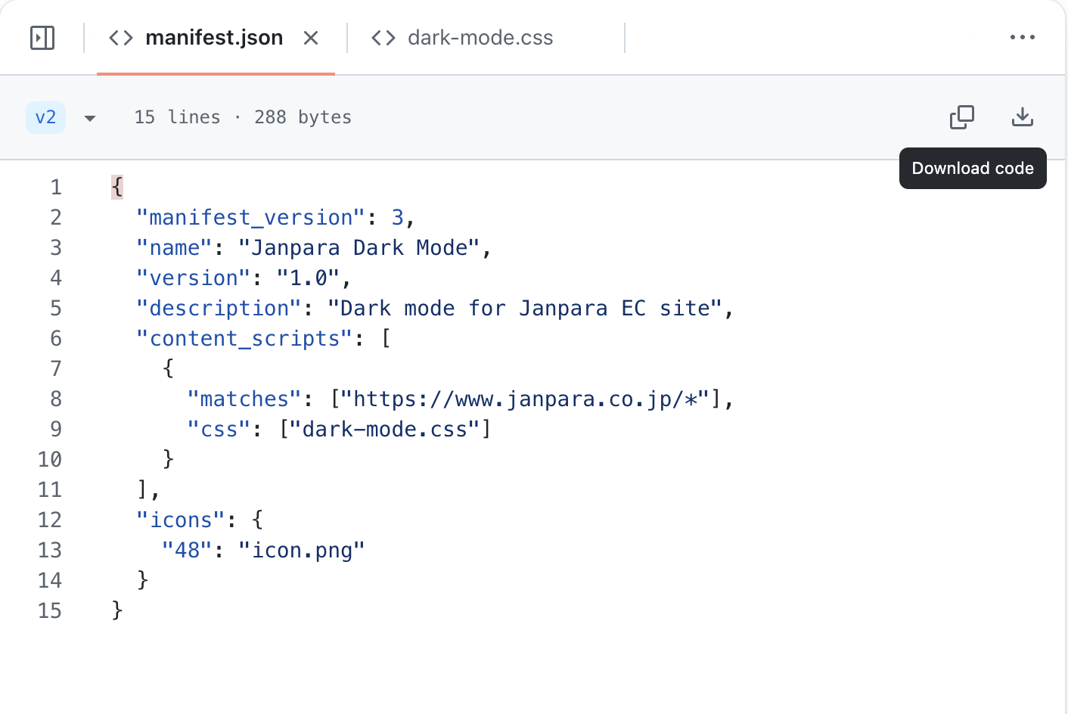This screenshot has height=714, width=1068.
Task: Click the copy code icon
Action: [961, 117]
